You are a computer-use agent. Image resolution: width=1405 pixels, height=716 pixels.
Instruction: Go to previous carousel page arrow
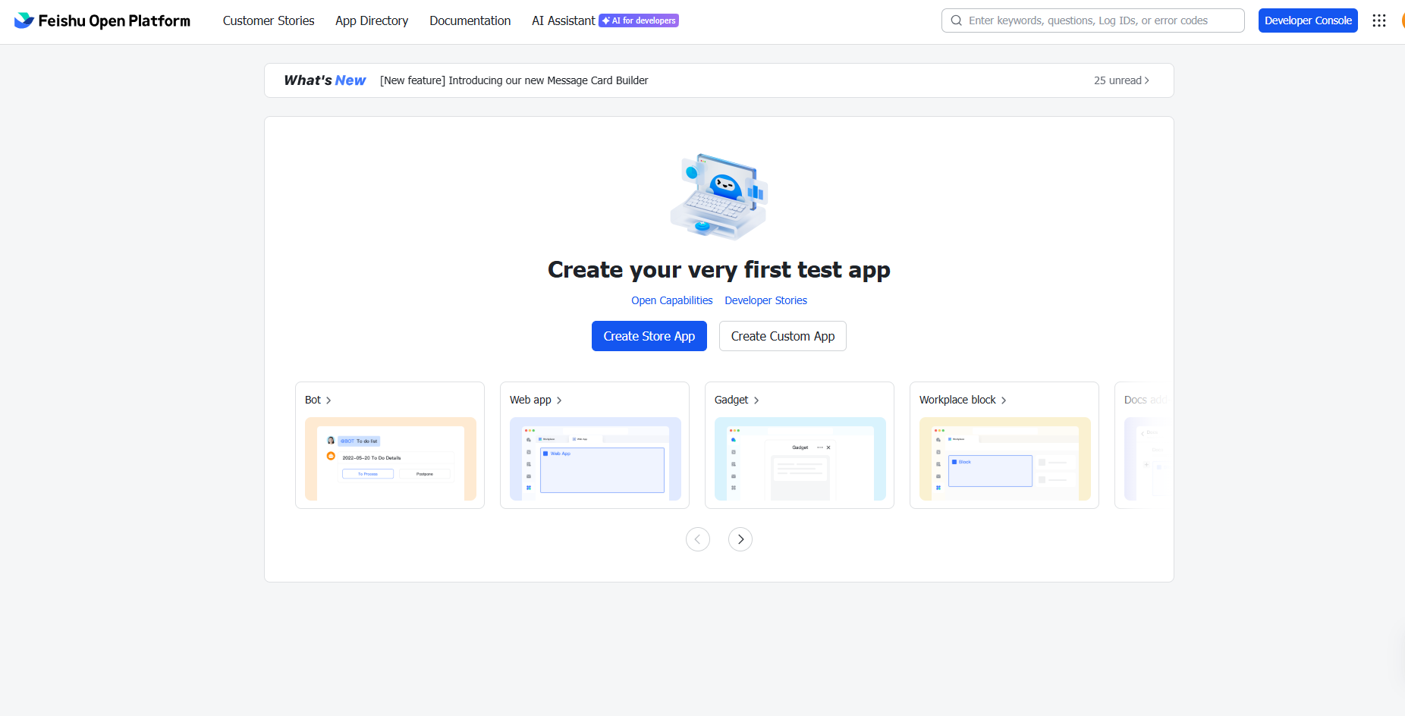697,539
